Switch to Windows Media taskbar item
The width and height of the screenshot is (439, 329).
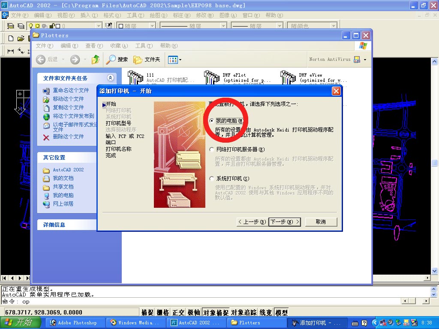point(135,323)
